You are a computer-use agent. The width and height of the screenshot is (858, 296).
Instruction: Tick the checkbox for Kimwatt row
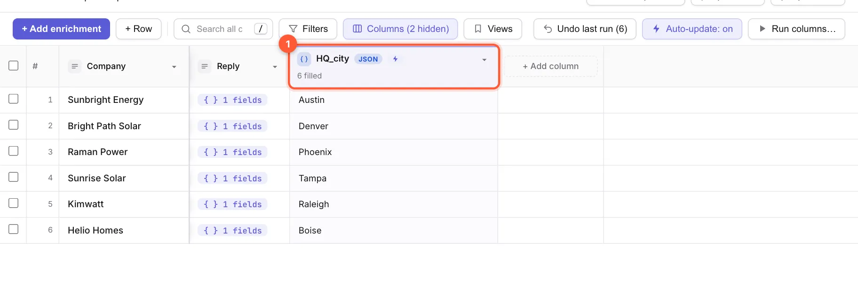point(14,203)
